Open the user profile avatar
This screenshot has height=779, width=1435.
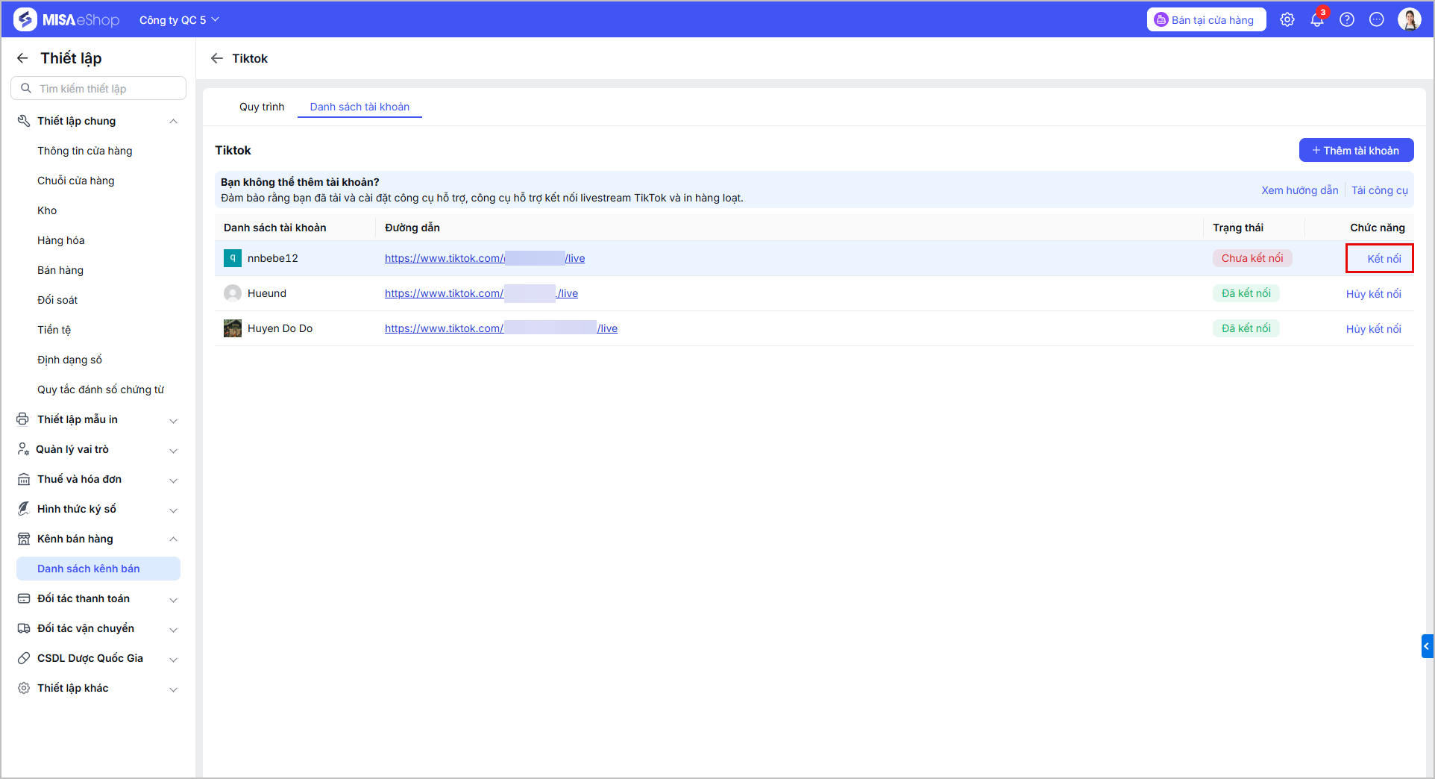point(1410,19)
